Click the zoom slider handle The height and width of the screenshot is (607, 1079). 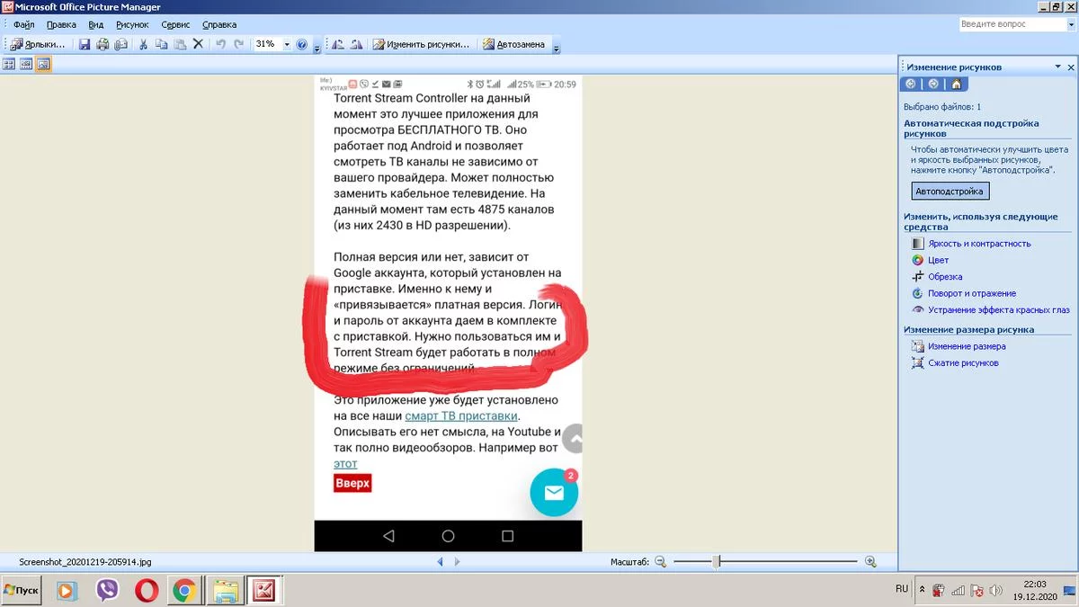coord(717,561)
